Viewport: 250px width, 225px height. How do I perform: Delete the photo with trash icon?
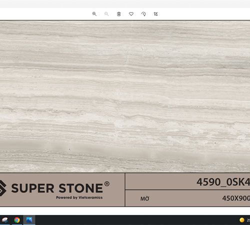point(119,14)
